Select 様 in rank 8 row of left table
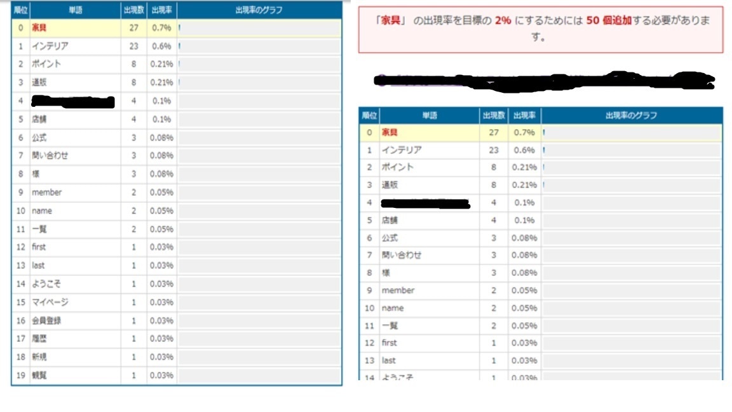The width and height of the screenshot is (732, 412). [36, 174]
